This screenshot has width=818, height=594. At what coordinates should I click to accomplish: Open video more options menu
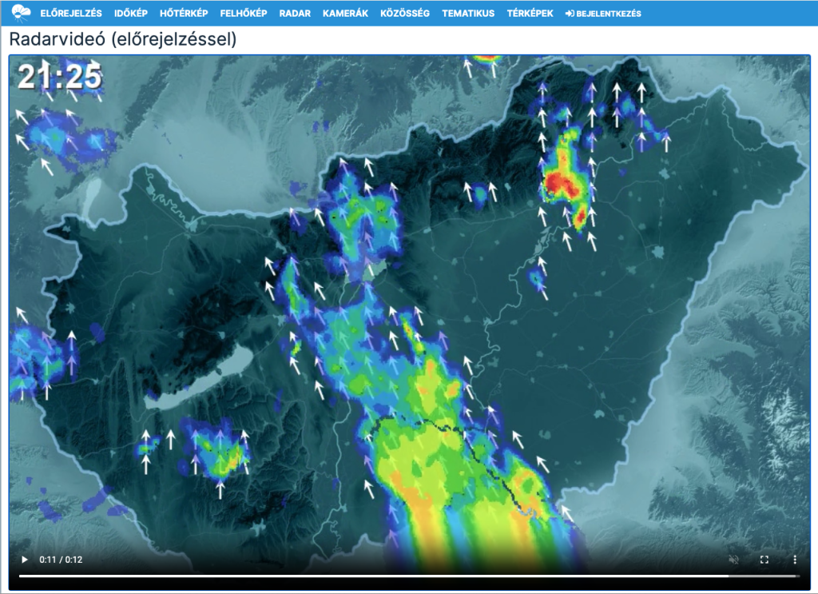[795, 560]
